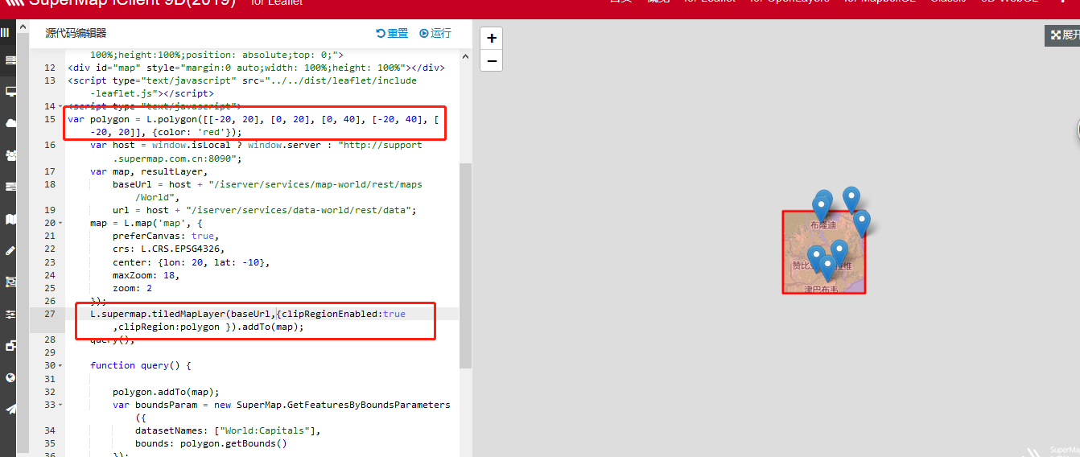The height and width of the screenshot is (457, 1080).
Task: Click the marker outside above the polygon
Action: click(851, 200)
